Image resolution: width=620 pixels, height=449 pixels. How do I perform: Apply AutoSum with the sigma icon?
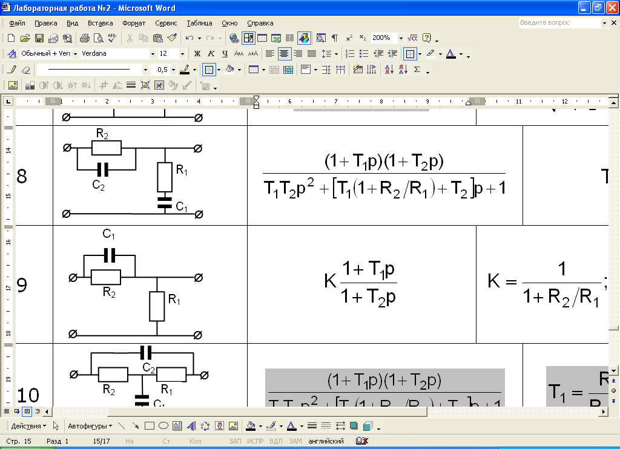[417, 70]
